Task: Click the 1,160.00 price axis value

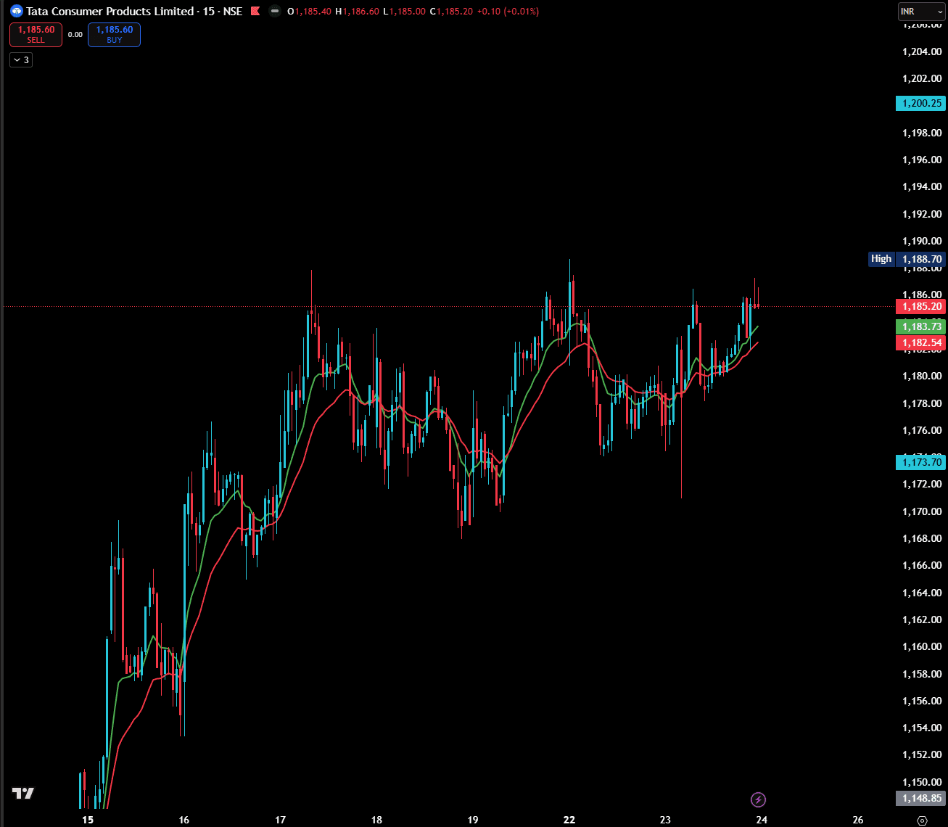Action: 922,646
